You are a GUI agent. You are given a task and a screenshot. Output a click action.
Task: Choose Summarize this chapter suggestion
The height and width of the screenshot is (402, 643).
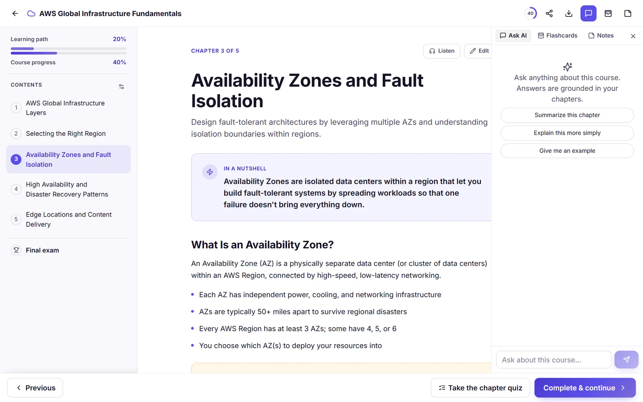[567, 115]
